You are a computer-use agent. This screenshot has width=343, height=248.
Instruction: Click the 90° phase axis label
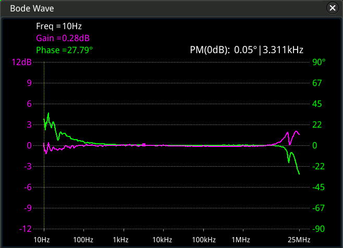318,62
